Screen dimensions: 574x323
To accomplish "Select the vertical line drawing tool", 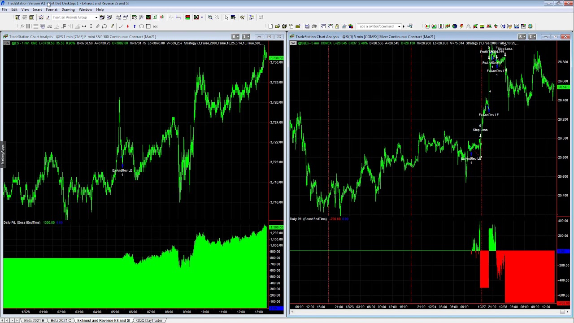I will point(29,26).
